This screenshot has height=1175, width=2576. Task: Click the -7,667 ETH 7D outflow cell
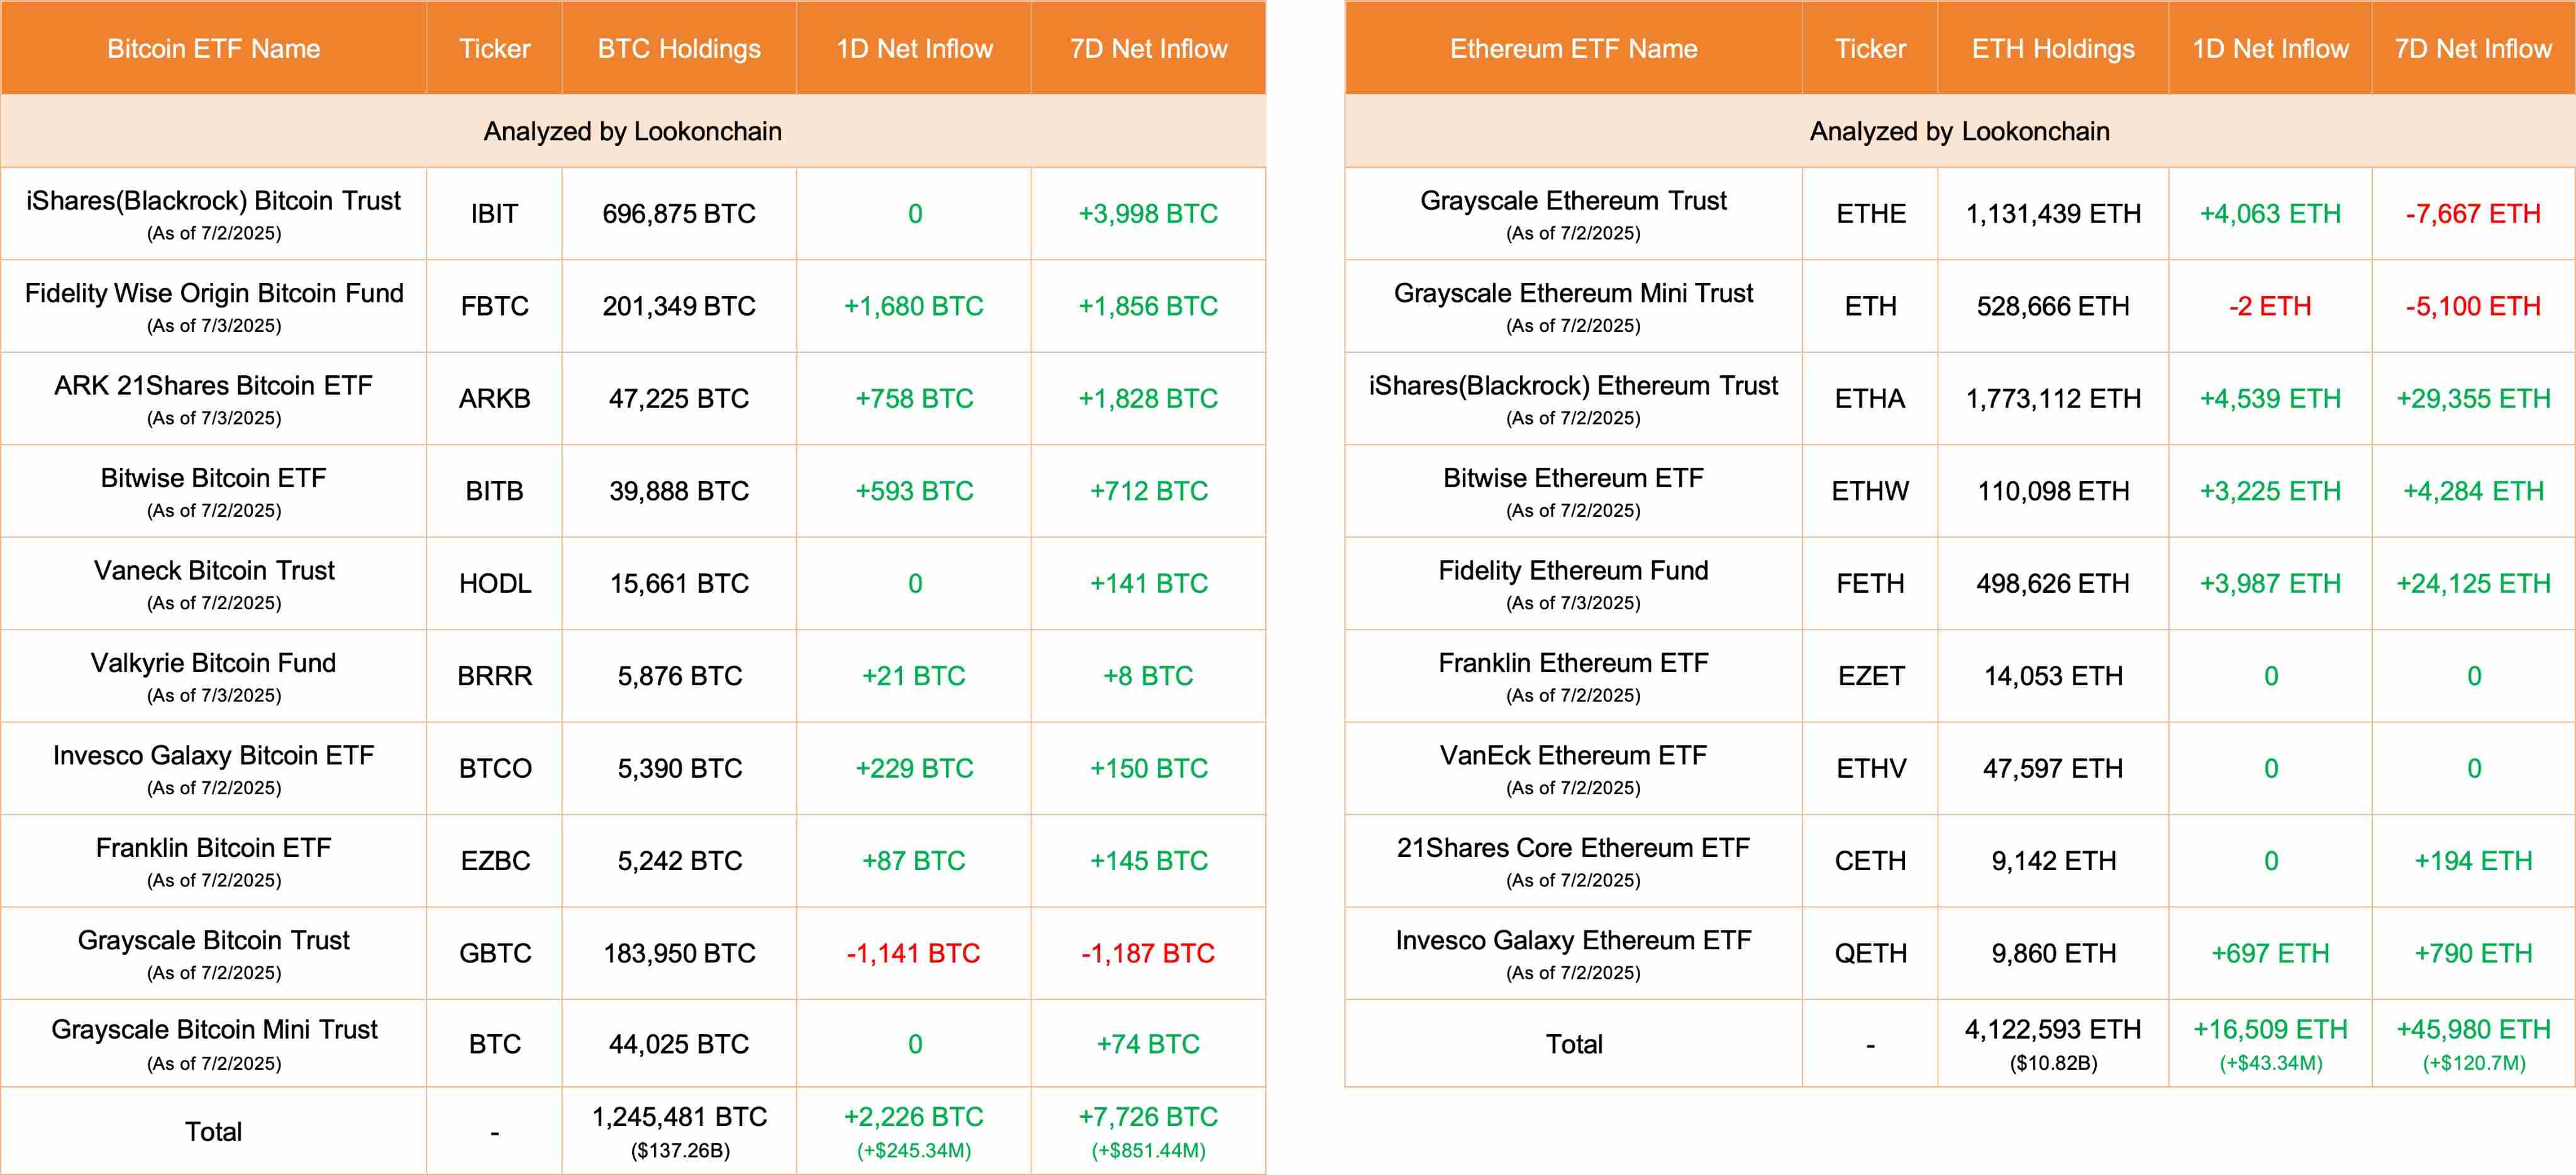coord(2473,214)
